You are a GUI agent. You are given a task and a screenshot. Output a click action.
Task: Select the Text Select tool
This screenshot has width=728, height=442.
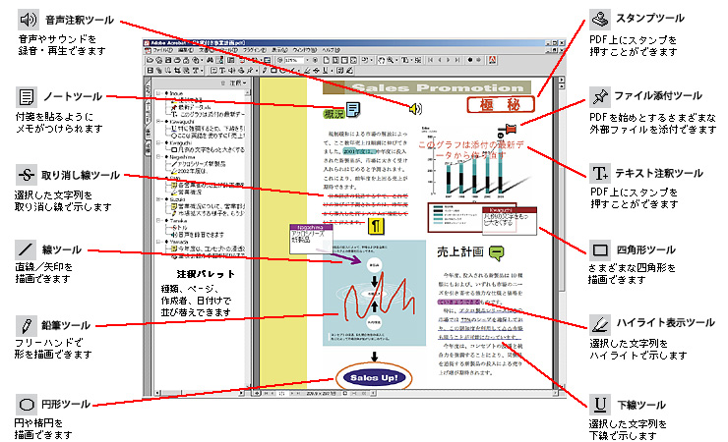pos(405,60)
